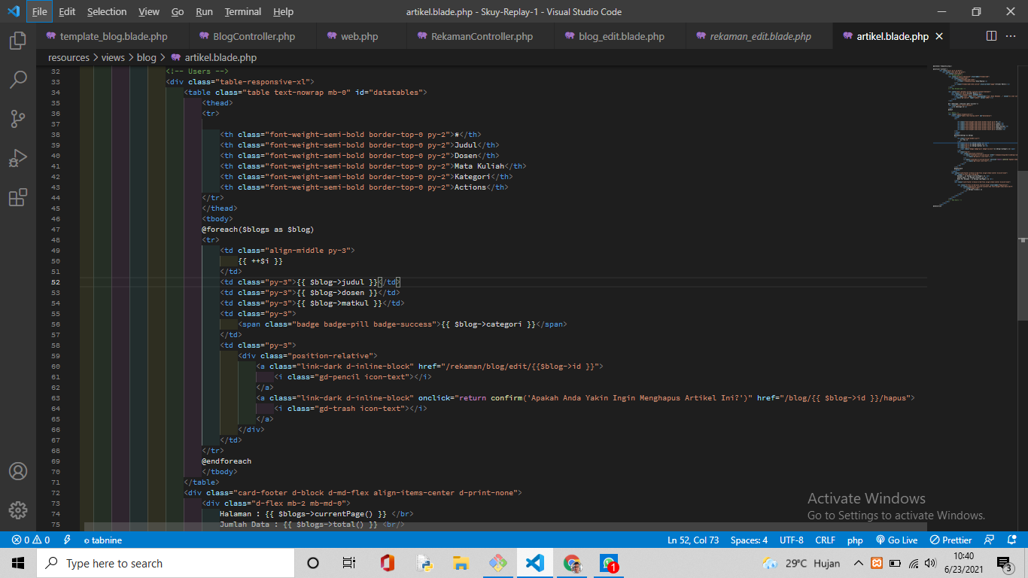
Task: Open the More Actions ellipsis in editor
Action: tap(1012, 36)
